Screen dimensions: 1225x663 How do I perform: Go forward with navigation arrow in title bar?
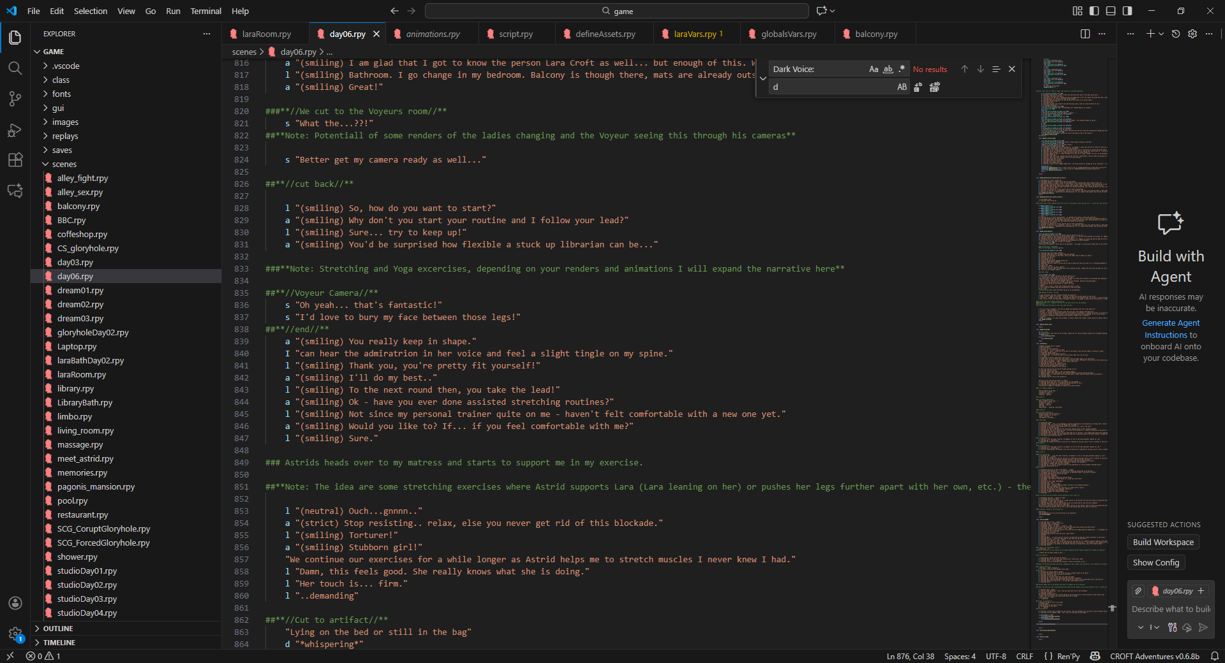coord(412,11)
